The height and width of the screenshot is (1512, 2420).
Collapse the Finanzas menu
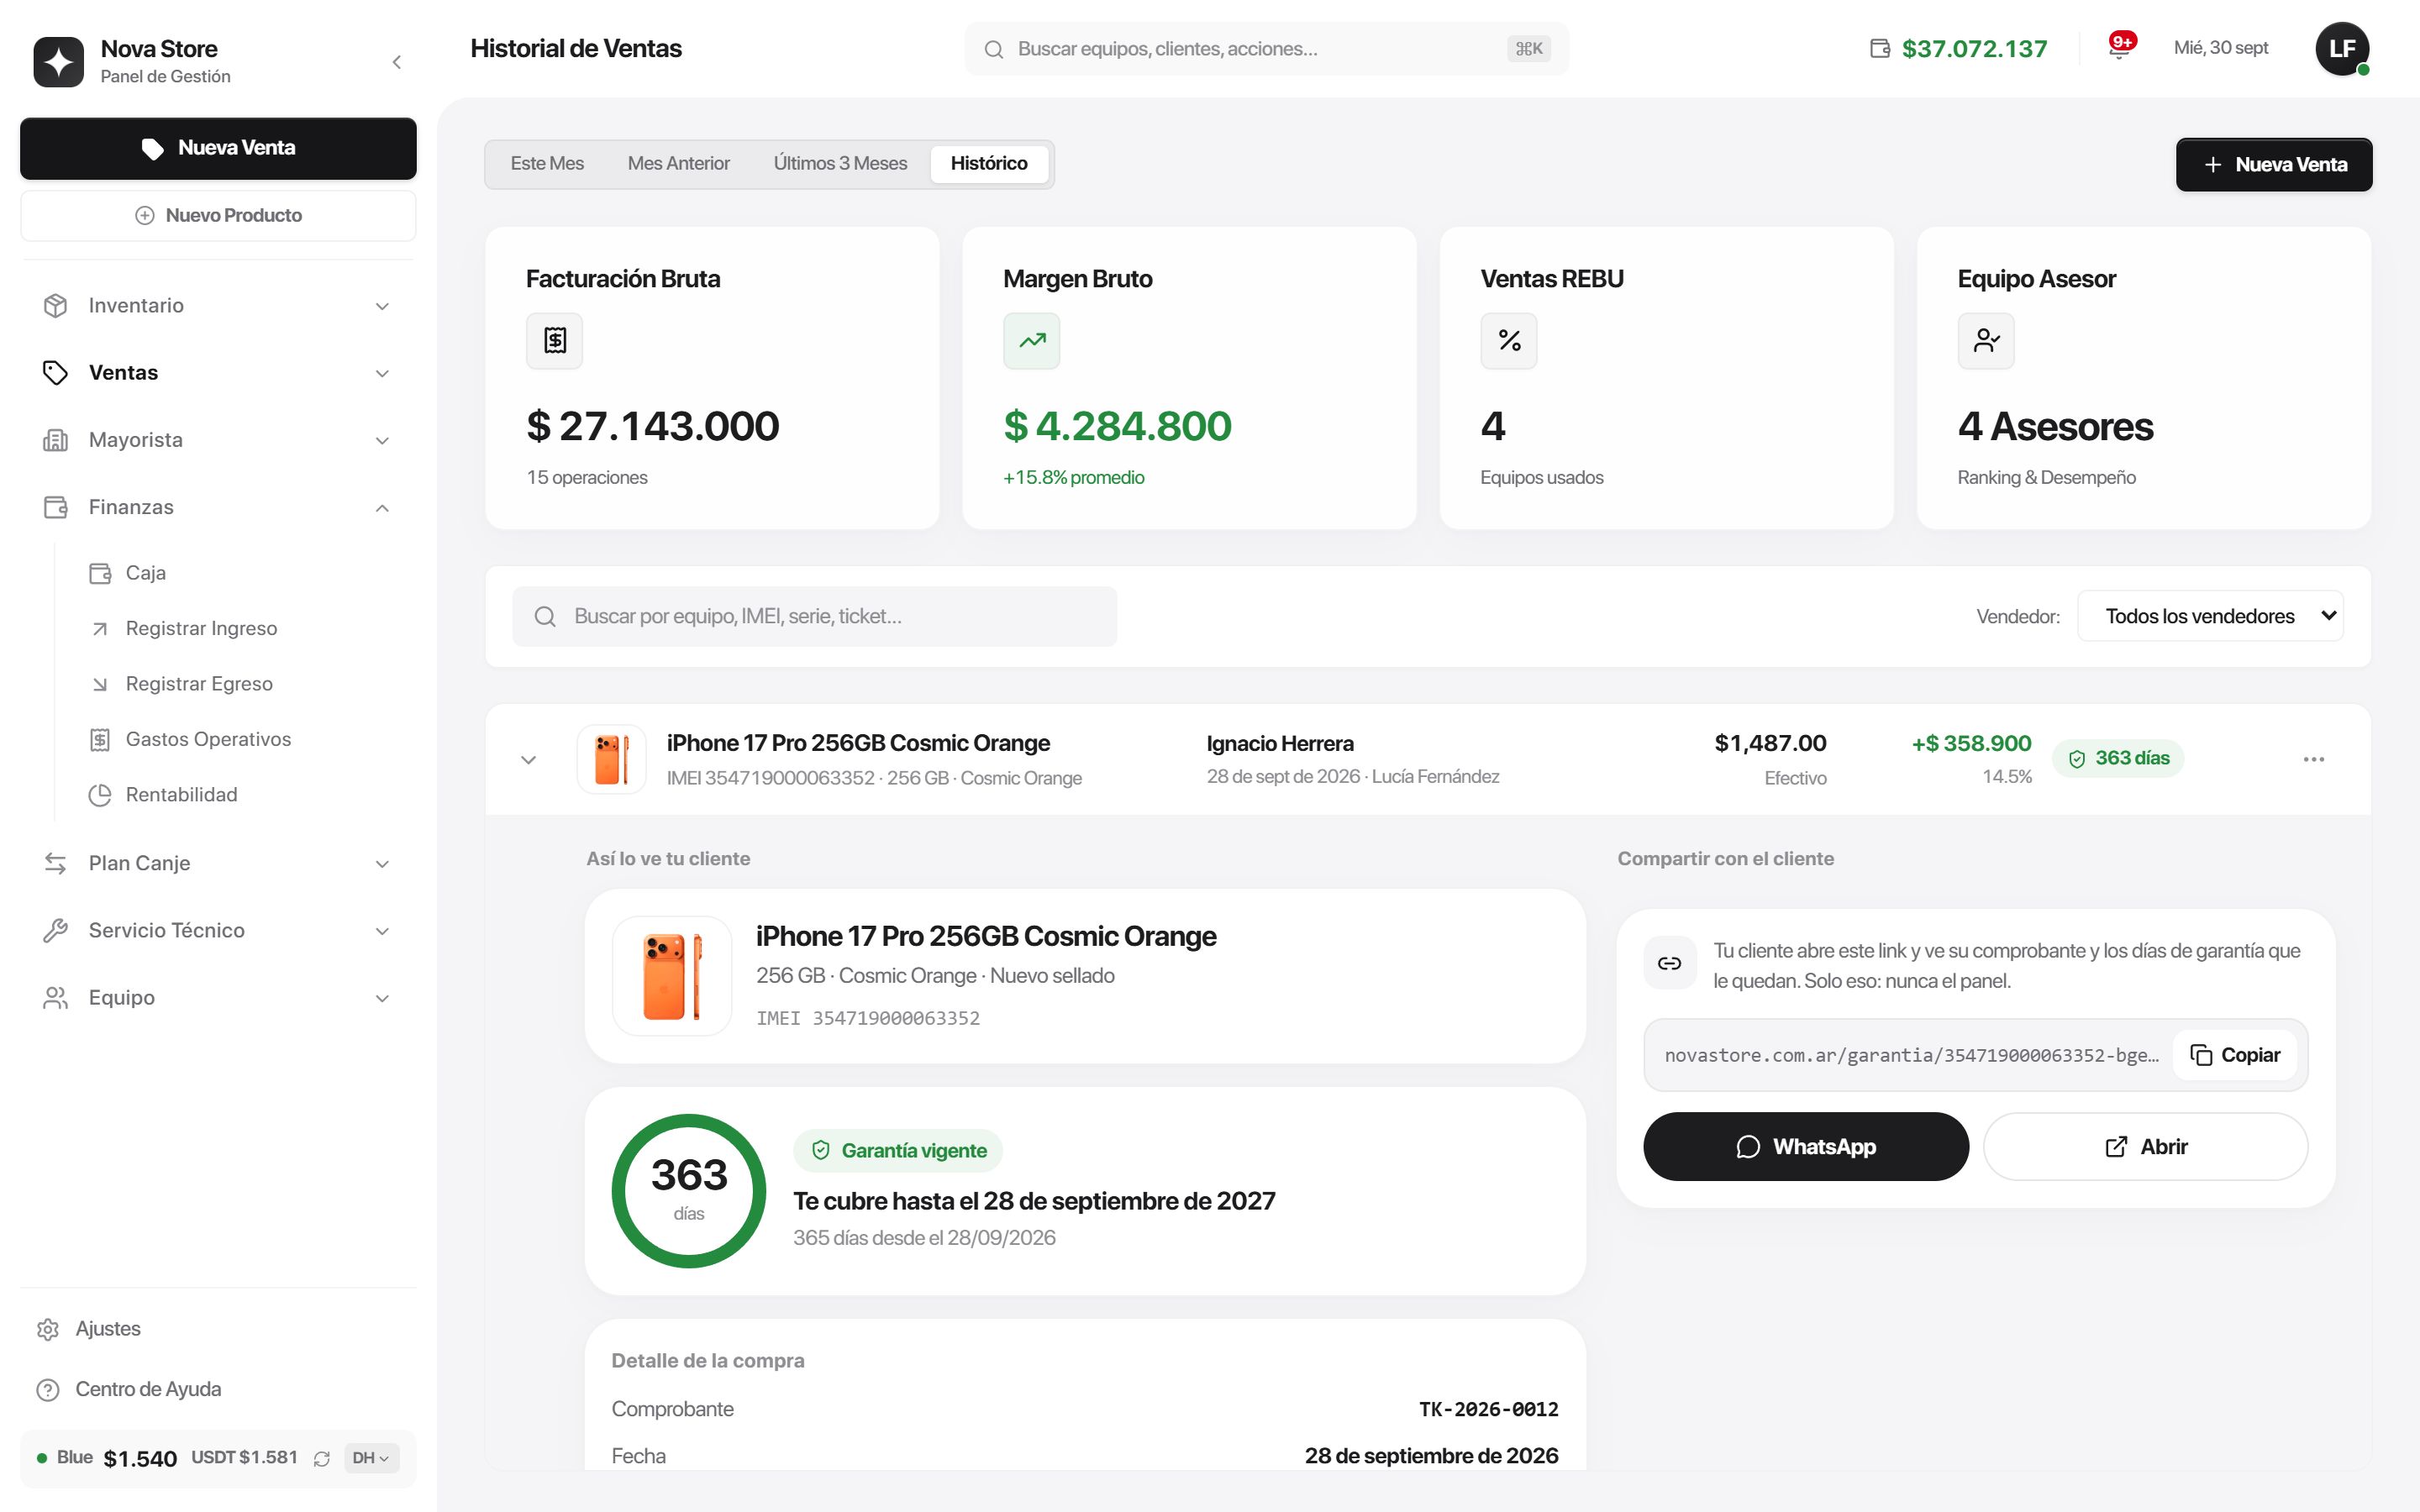pyautogui.click(x=218, y=508)
